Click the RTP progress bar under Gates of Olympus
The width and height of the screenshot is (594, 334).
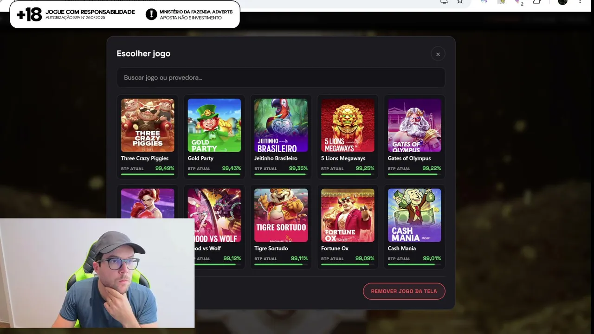point(414,174)
